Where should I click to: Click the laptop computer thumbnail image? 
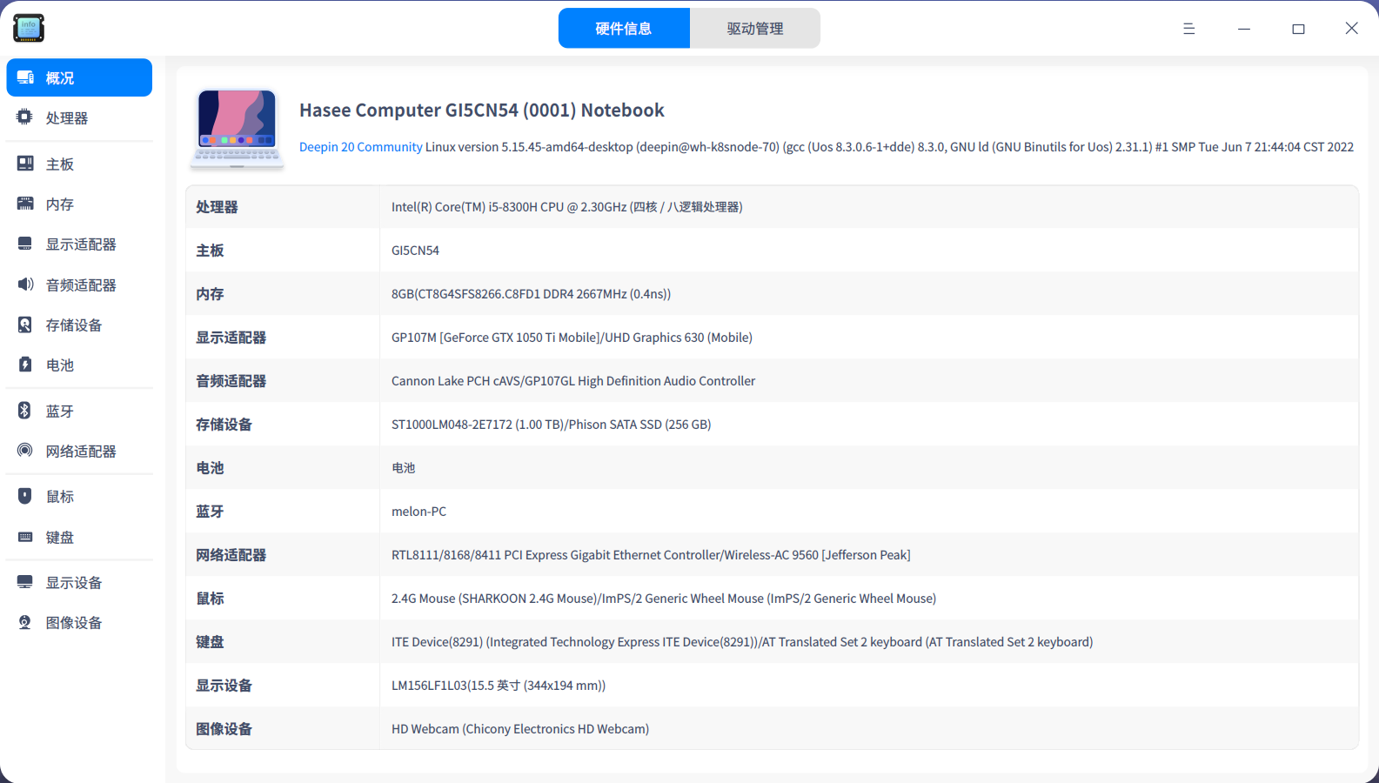(237, 128)
